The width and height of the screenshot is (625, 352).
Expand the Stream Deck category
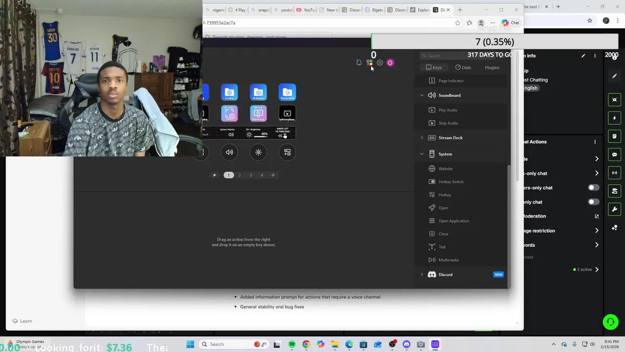coord(422,138)
